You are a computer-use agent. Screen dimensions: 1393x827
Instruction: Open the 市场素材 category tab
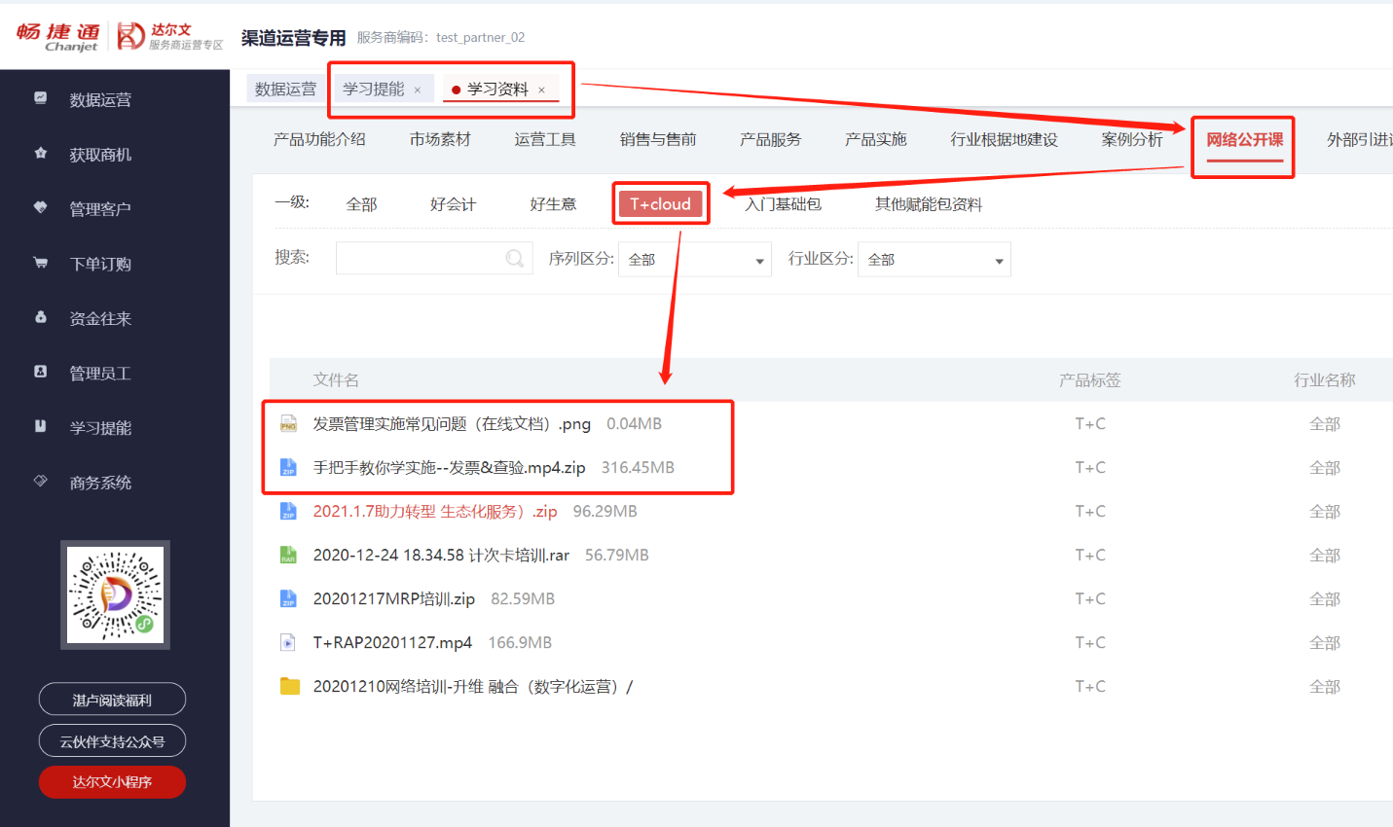[440, 139]
